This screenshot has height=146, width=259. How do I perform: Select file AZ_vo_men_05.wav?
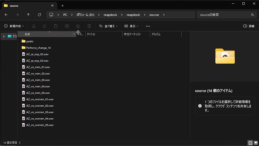pos(38,93)
